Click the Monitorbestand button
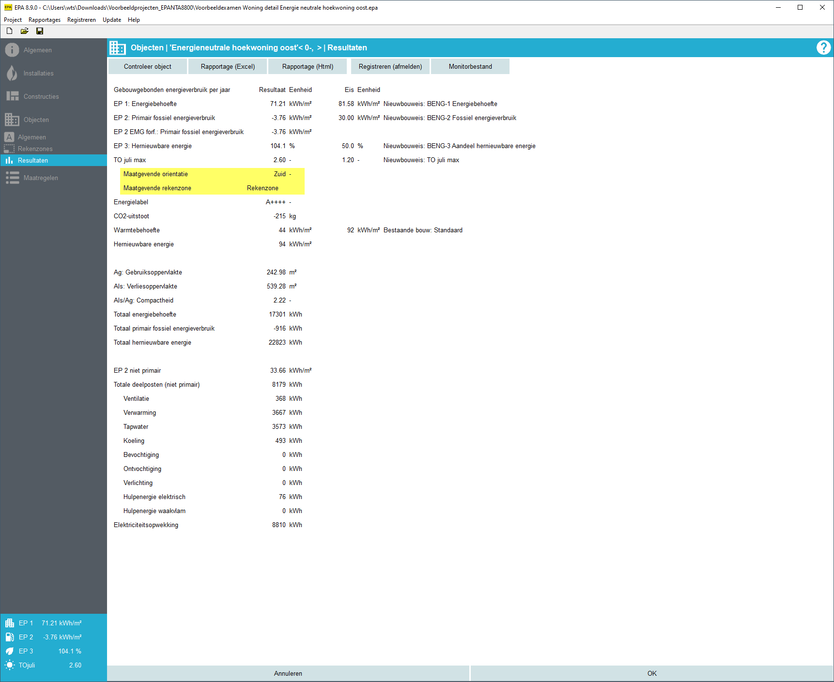834x682 pixels. tap(470, 66)
